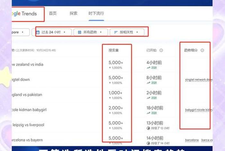This screenshot has height=151, width=225.
Task: Open the 所有趋势 filter dropdown
Action: coord(91,32)
